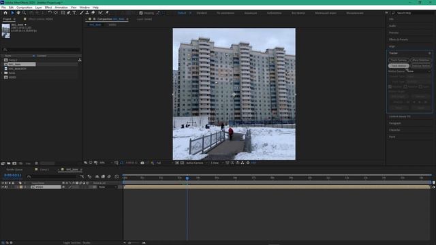Select the Pen tool

[68, 13]
